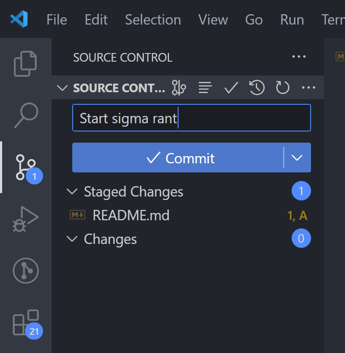This screenshot has width=345, height=353.
Task: Collapse the Staged Changes group
Action: click(x=72, y=192)
